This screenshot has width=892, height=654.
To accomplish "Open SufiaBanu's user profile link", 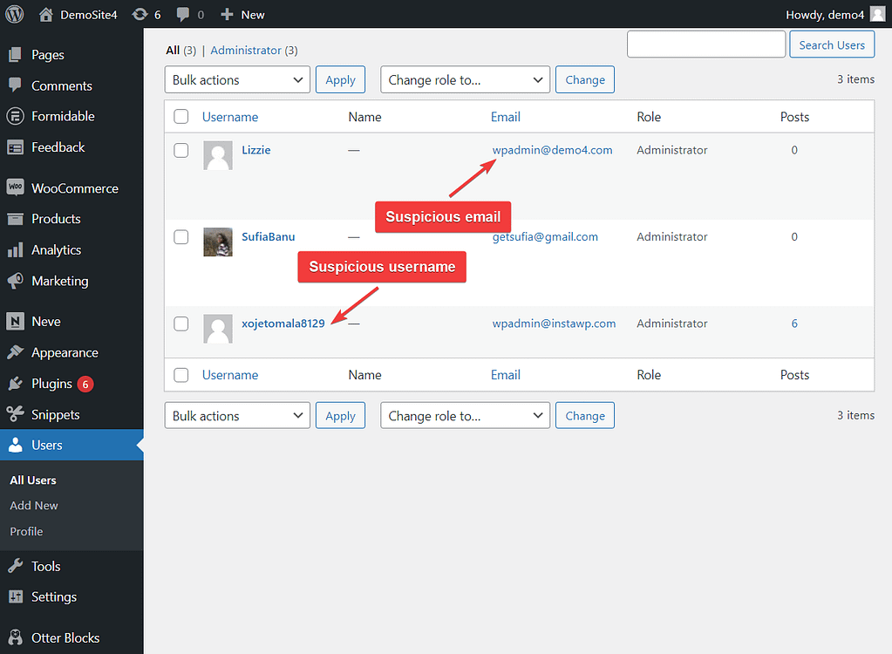I will (x=268, y=236).
